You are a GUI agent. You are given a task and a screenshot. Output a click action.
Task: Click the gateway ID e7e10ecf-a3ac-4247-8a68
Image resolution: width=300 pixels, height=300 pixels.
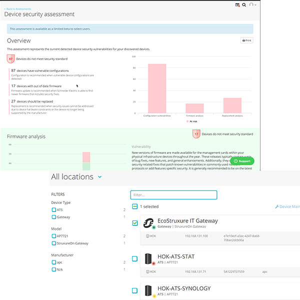[x=242, y=238]
